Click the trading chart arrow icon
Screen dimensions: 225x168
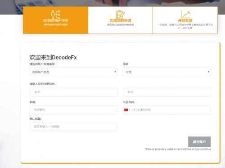[x=185, y=14]
